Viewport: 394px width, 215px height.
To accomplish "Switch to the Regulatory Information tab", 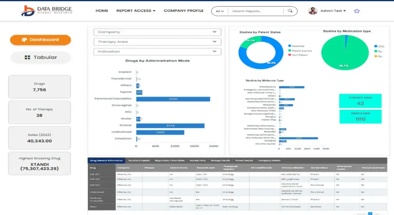I will [170, 161].
